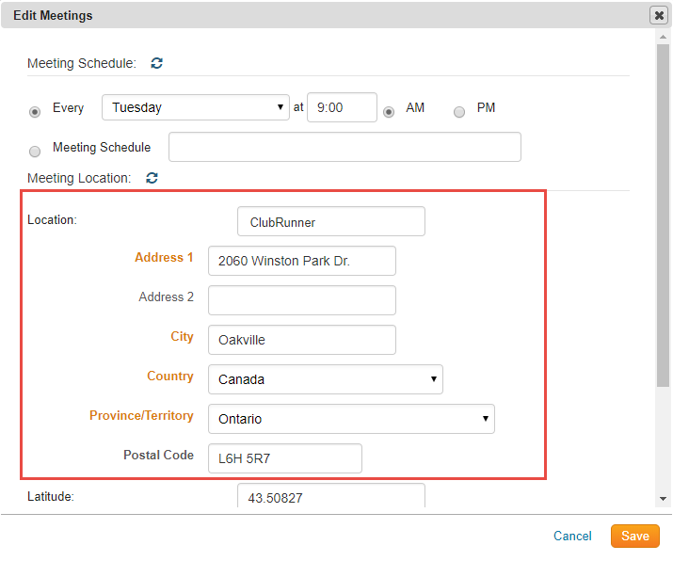Viewport: 673px width, 561px height.
Task: Edit the City field showing Oakville
Action: click(301, 340)
